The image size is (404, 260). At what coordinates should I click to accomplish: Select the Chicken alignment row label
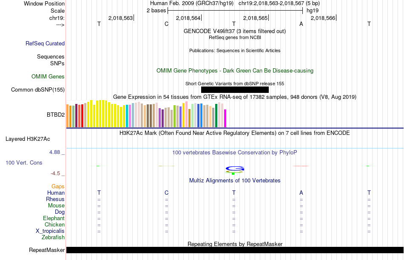tap(54, 224)
